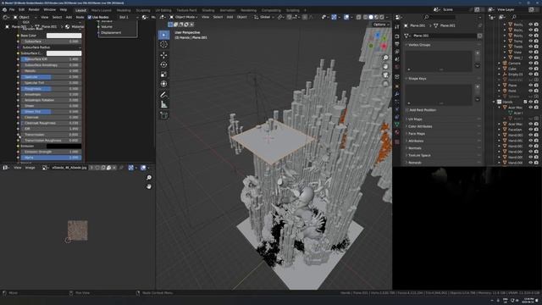
Task: Toggle camera view gizmo in viewport
Action: [385, 75]
